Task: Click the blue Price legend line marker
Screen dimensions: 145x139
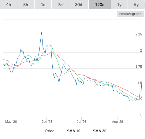Action: (41, 131)
